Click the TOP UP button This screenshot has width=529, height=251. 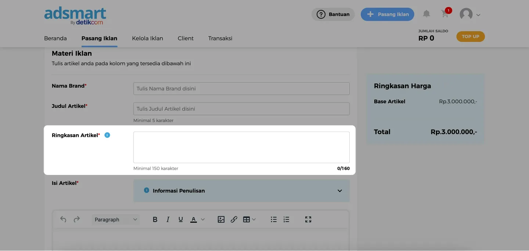tap(470, 36)
